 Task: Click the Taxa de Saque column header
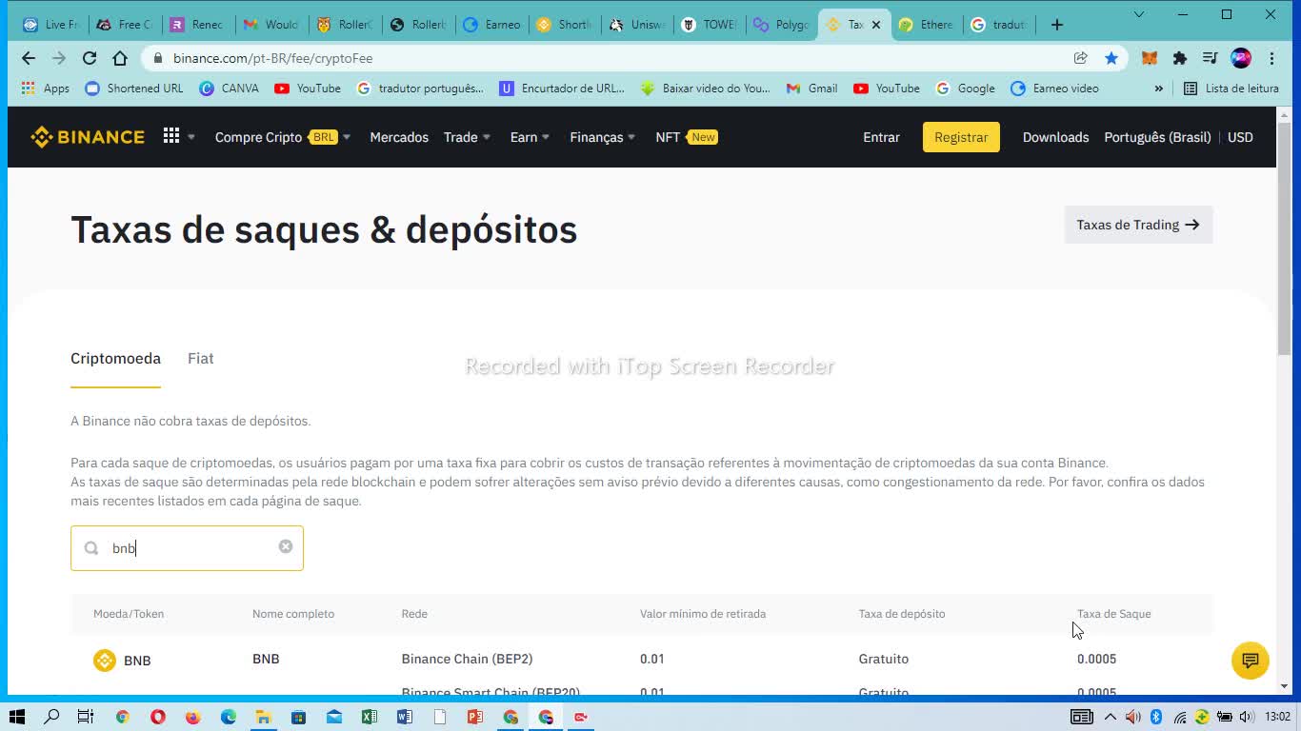click(x=1113, y=614)
